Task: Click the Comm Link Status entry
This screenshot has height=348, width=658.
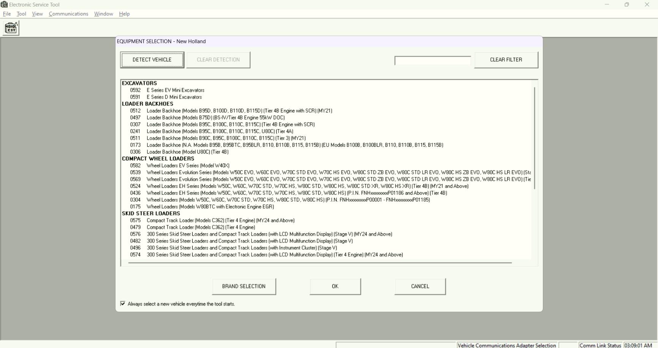Action: (x=600, y=345)
